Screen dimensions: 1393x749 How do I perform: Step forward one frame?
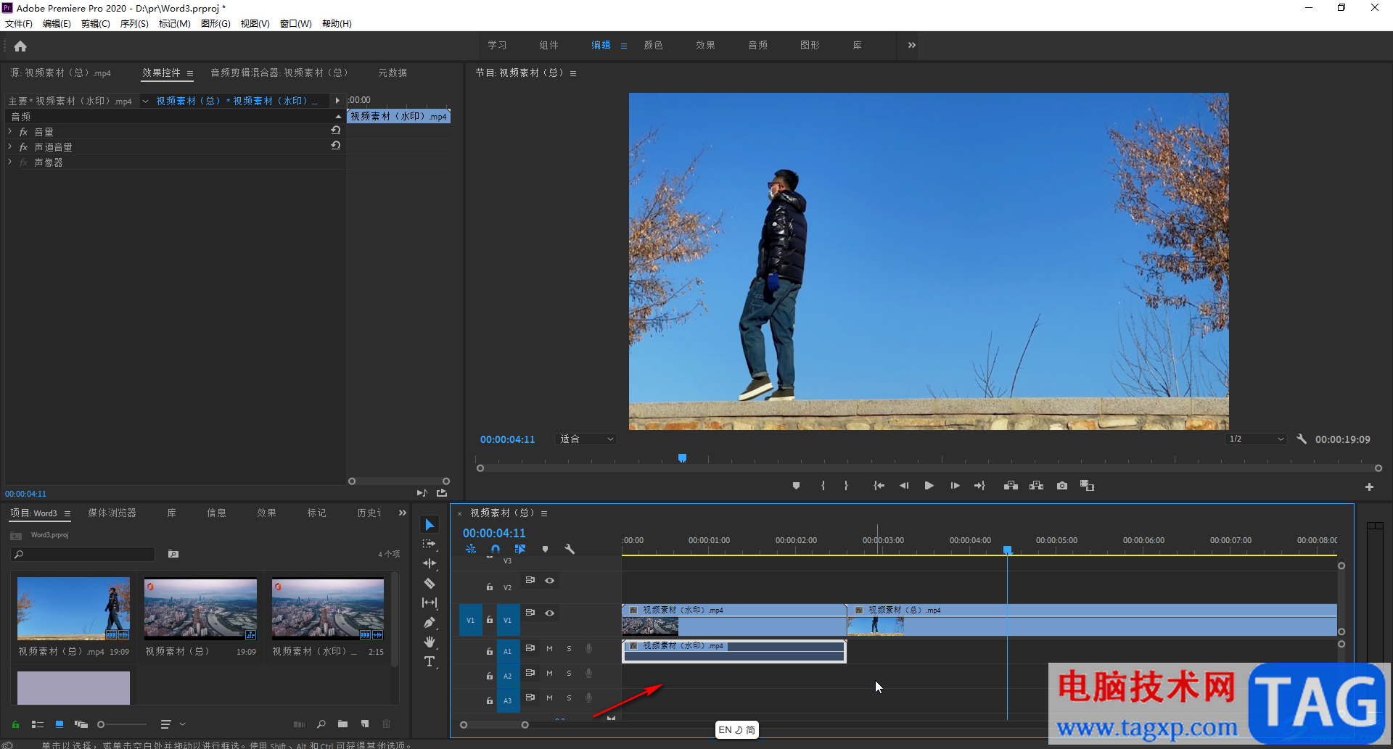[955, 486]
